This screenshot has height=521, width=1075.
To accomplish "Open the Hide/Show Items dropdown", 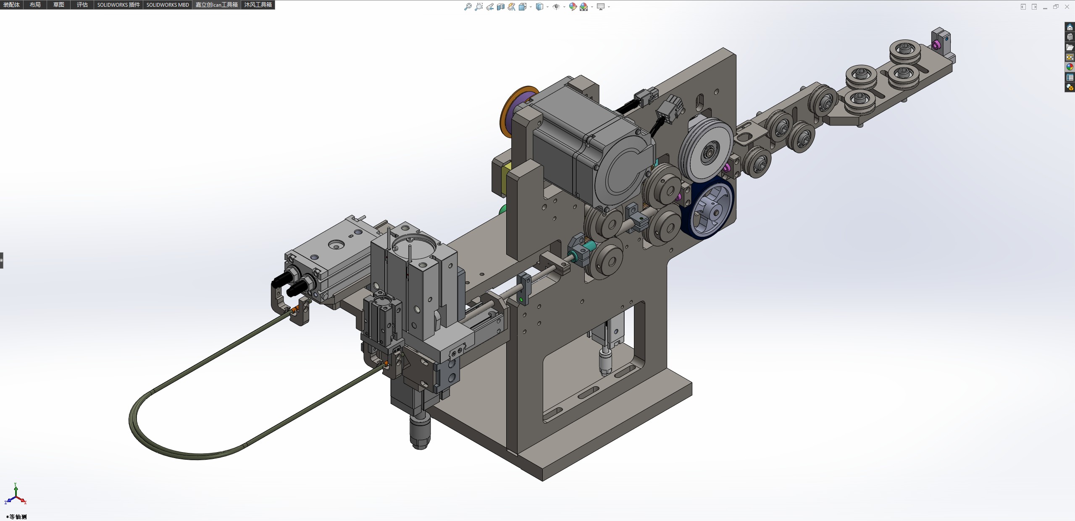I will click(564, 7).
